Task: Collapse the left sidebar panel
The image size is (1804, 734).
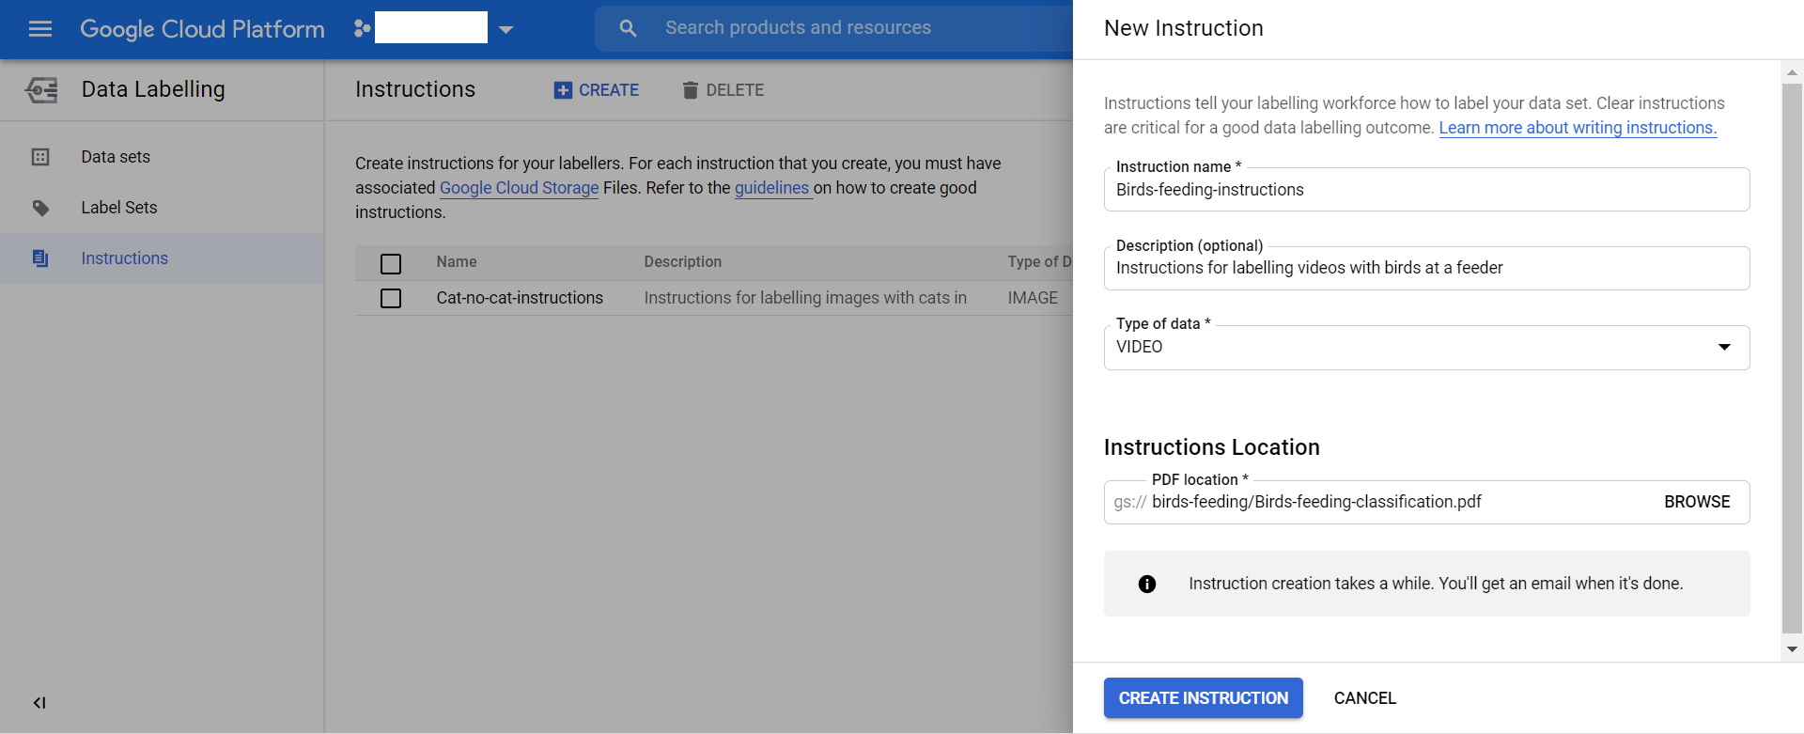Action: tap(39, 702)
